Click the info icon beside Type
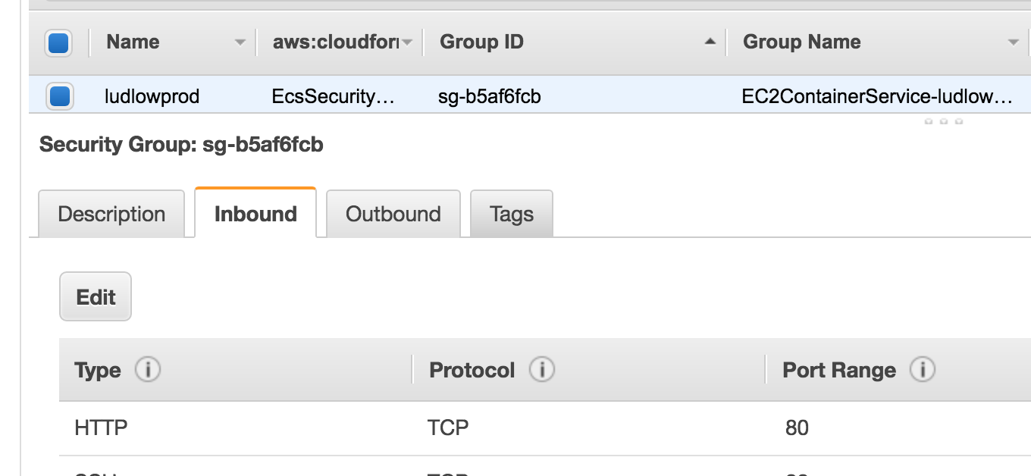 [x=148, y=370]
